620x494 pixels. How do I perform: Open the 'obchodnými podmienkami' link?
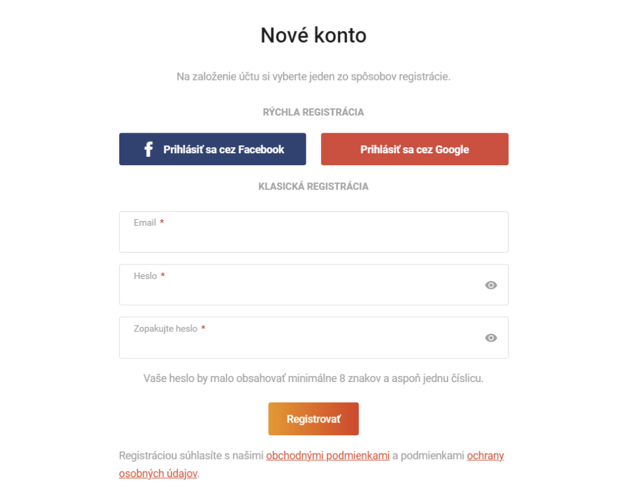pos(328,456)
